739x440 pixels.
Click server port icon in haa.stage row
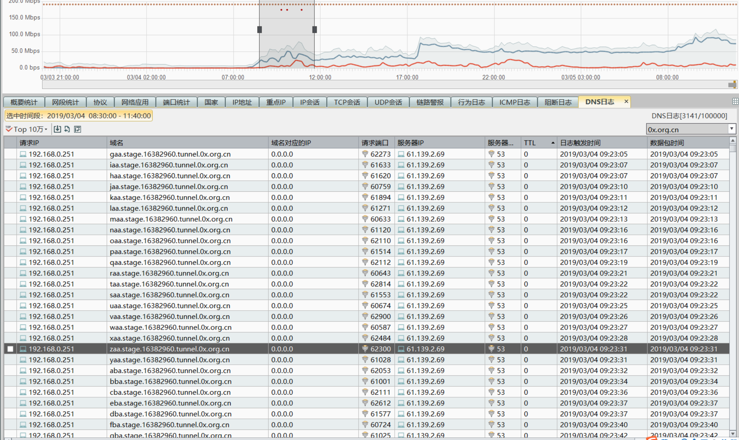(491, 176)
